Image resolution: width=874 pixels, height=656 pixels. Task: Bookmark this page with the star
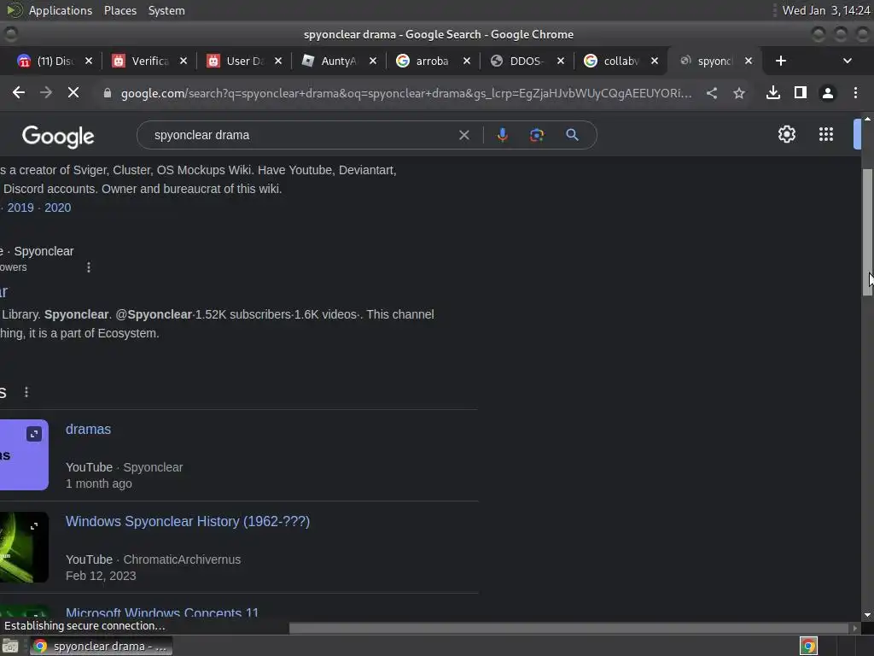pos(739,92)
